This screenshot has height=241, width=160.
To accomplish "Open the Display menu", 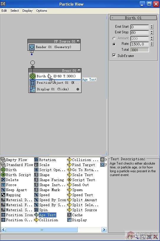I will click(x=27, y=11).
